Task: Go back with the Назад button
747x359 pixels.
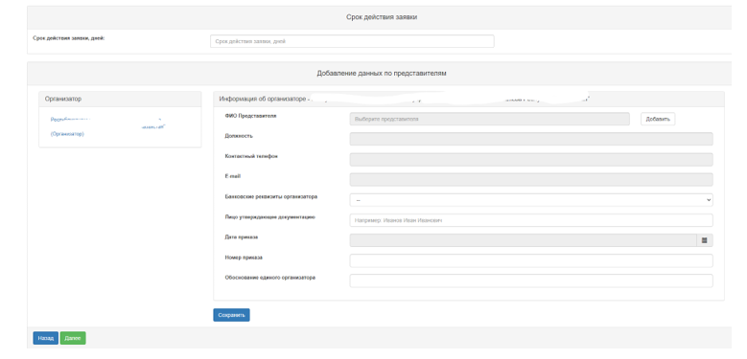Action: [46, 338]
